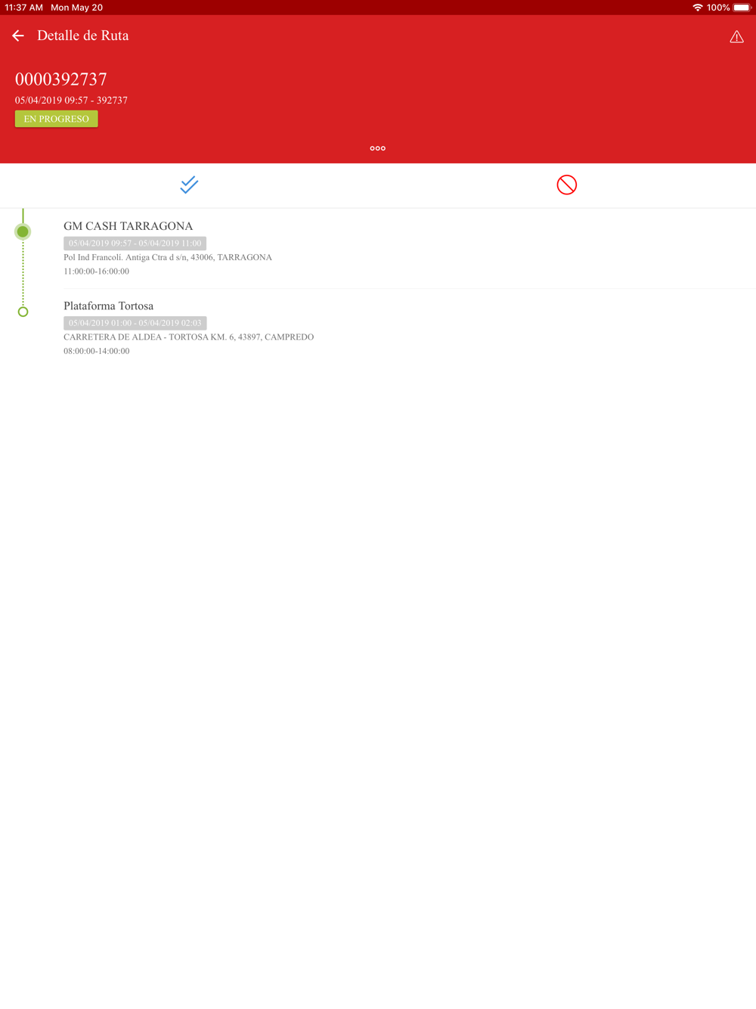Tap date badge 05/04/2019 09:57 - 05/04/2019 11:00
Viewport: 756px width, 1009px height.
pyautogui.click(x=135, y=244)
